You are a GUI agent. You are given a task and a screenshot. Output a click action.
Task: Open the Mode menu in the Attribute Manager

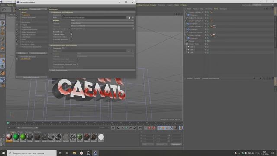tap(190, 78)
